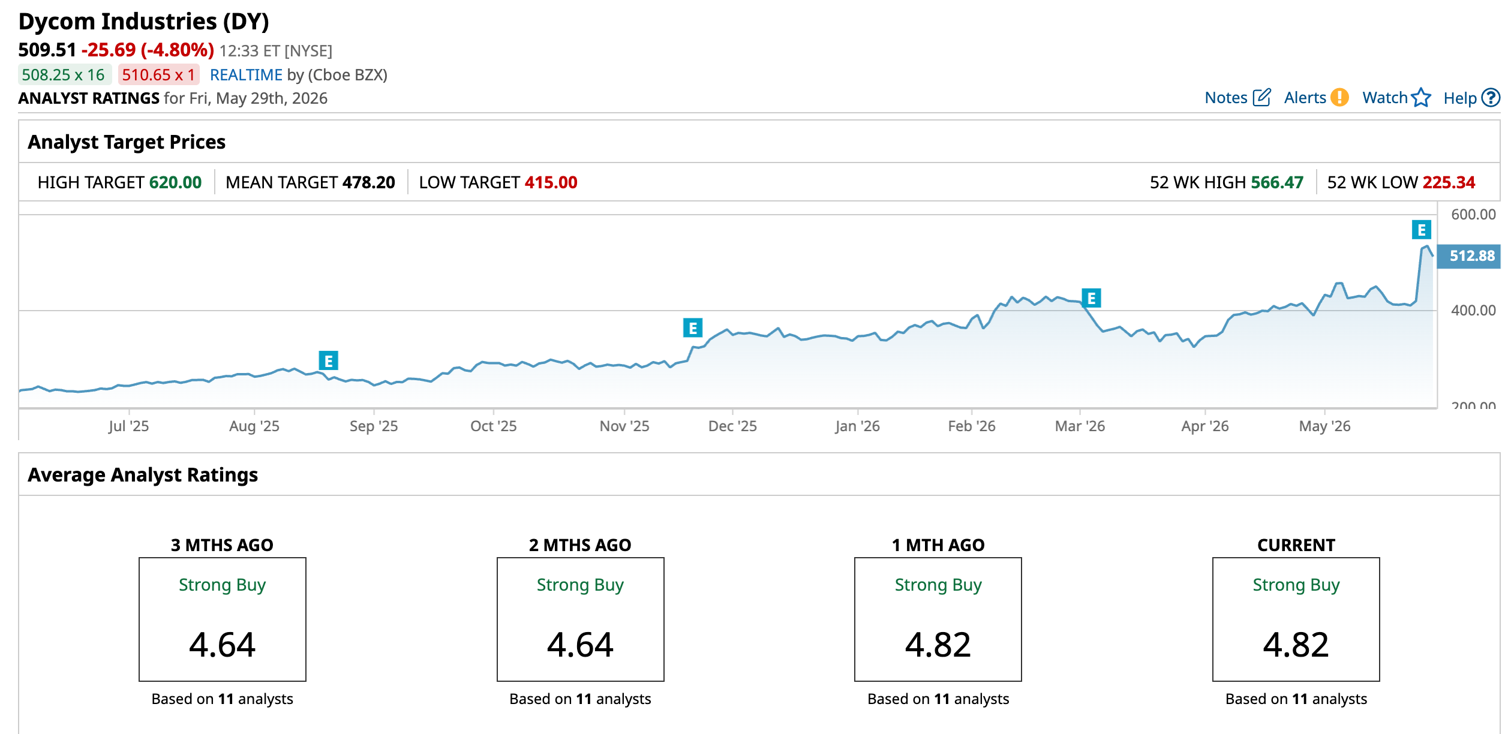Viewport: 1508px width, 734px height.
Task: Select the earnings marker near Sep '25
Action: pos(329,361)
